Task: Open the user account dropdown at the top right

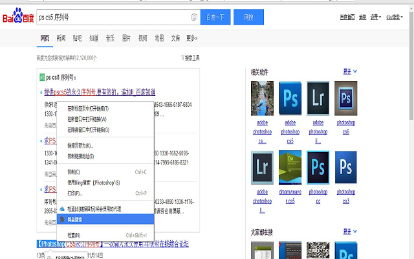Action: coord(395,17)
